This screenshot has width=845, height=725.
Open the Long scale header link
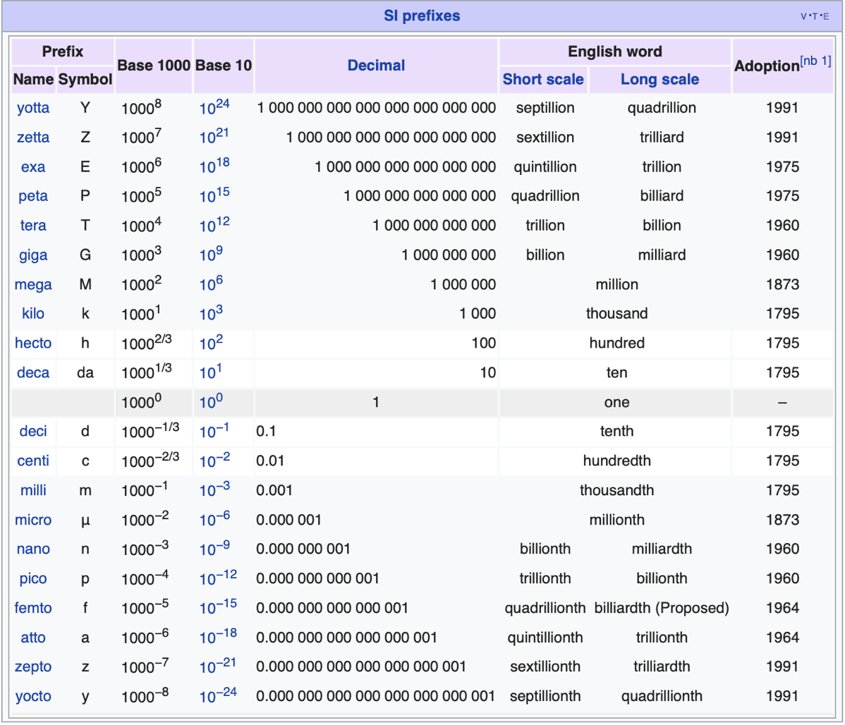coord(659,80)
